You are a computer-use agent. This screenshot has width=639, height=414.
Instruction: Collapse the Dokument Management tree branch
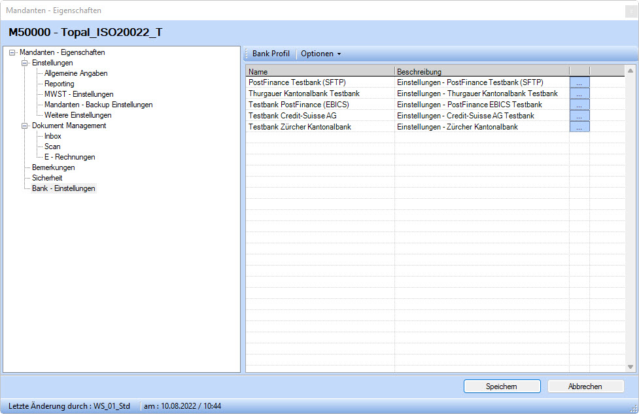[x=25, y=126]
